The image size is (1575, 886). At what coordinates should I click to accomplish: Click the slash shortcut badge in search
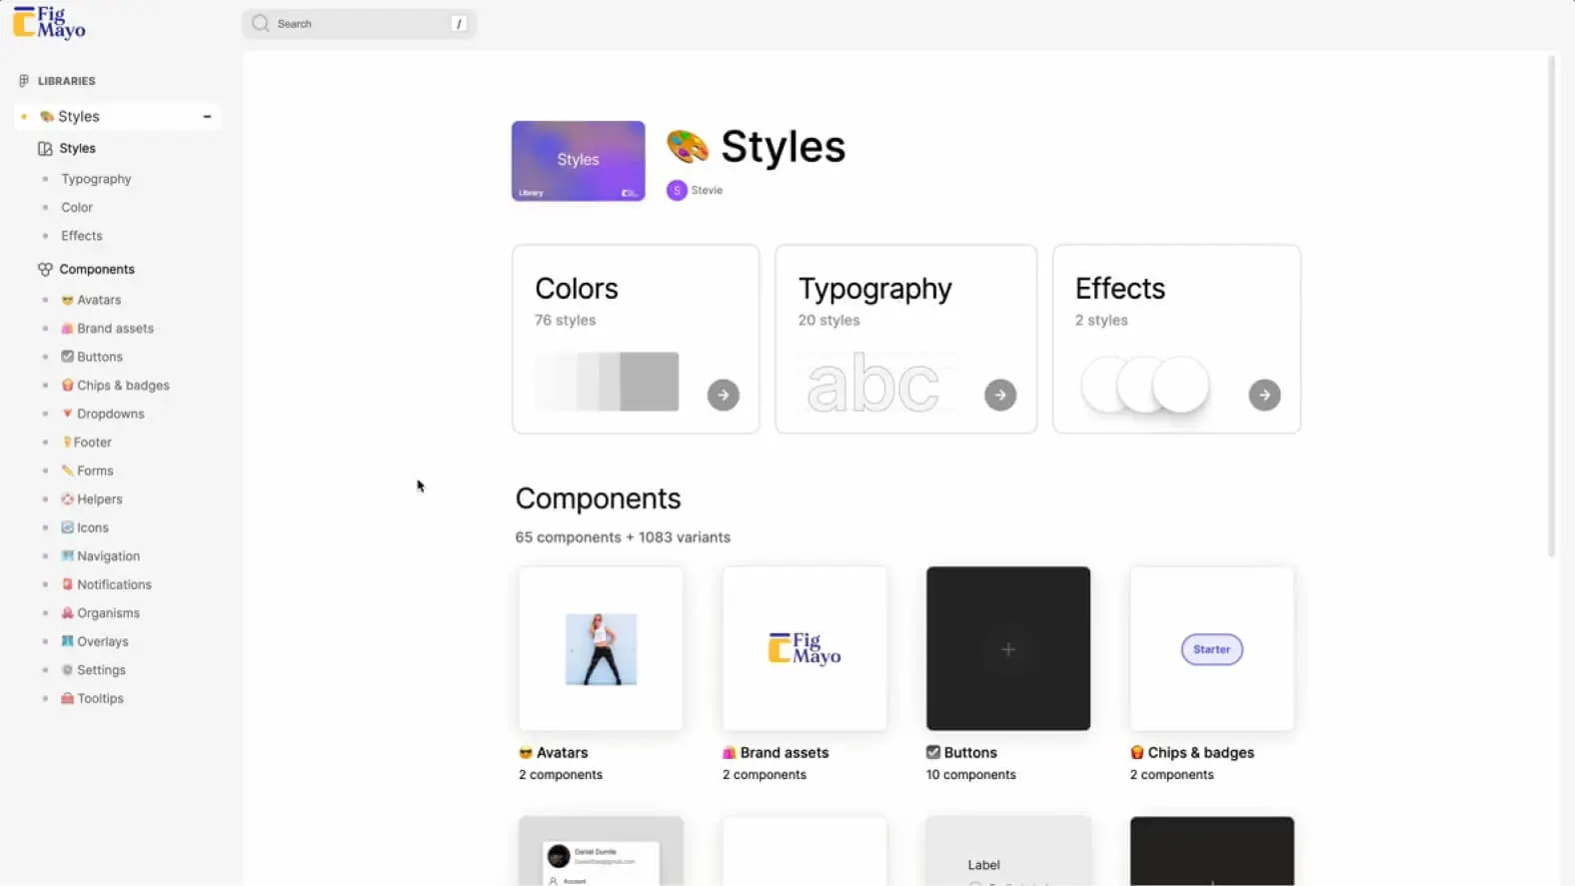[x=459, y=23]
